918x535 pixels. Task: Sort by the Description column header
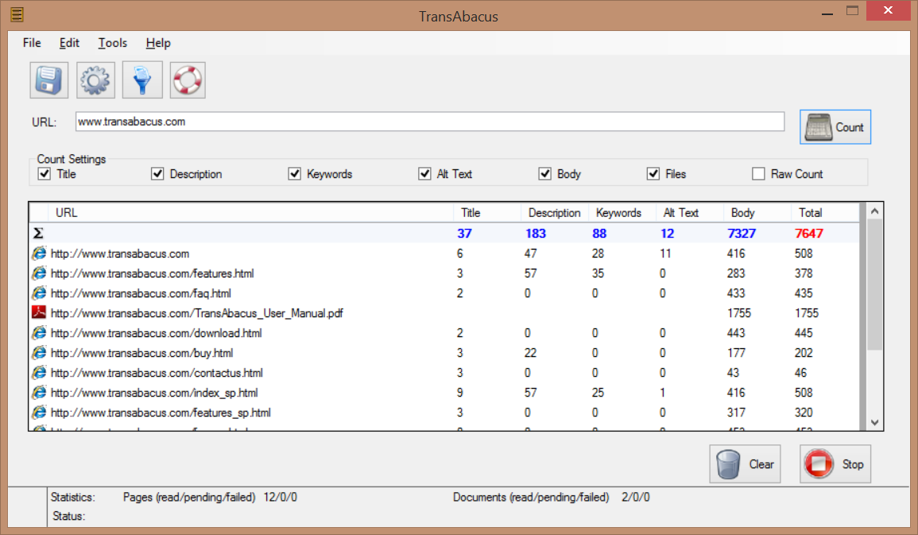coord(555,212)
